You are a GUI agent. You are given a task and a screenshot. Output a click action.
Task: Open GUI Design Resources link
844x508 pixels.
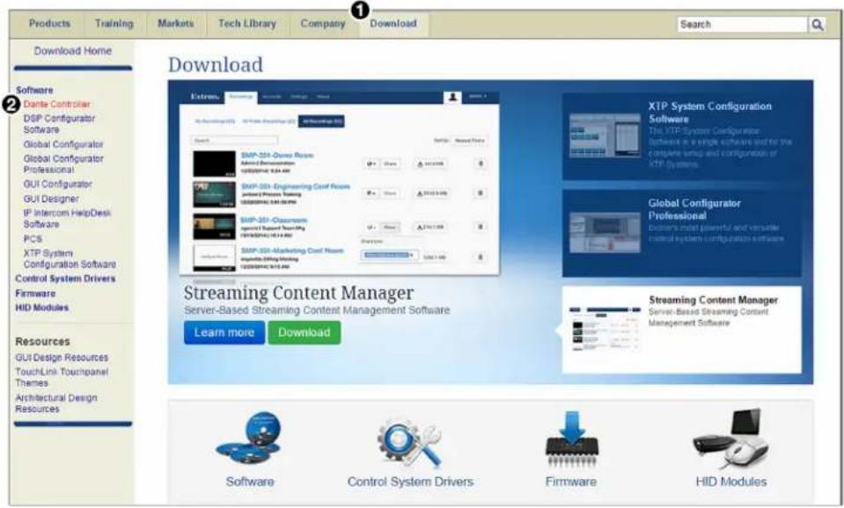(x=62, y=358)
